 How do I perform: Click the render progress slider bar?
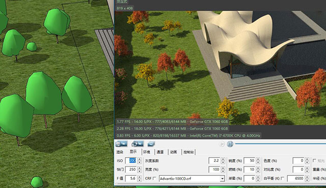(281, 144)
